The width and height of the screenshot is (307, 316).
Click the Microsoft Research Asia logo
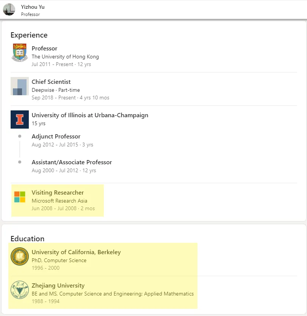point(20,197)
